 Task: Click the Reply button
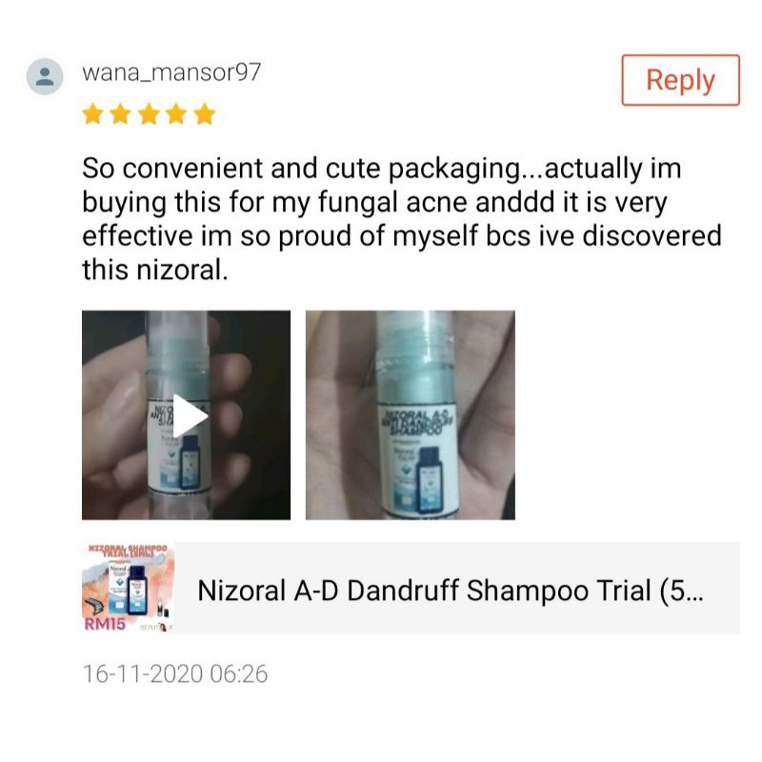coord(680,80)
